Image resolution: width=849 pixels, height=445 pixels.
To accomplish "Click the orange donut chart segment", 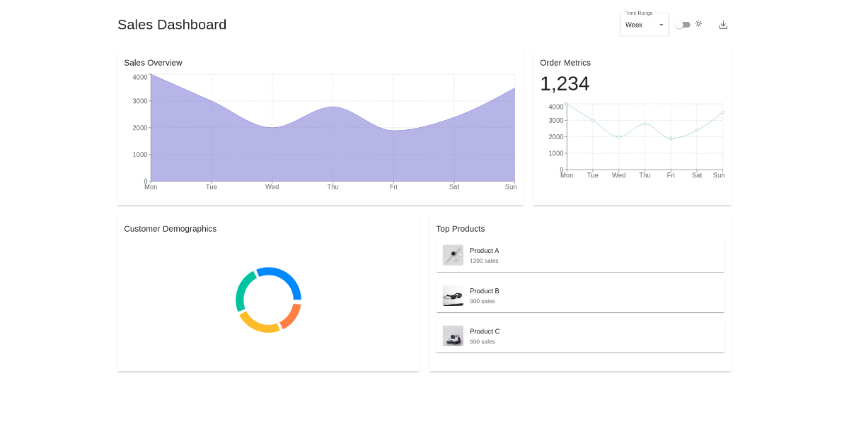I will coord(292,317).
